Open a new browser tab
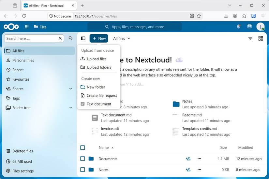This screenshot has width=269, height=179. (x=82, y=6)
